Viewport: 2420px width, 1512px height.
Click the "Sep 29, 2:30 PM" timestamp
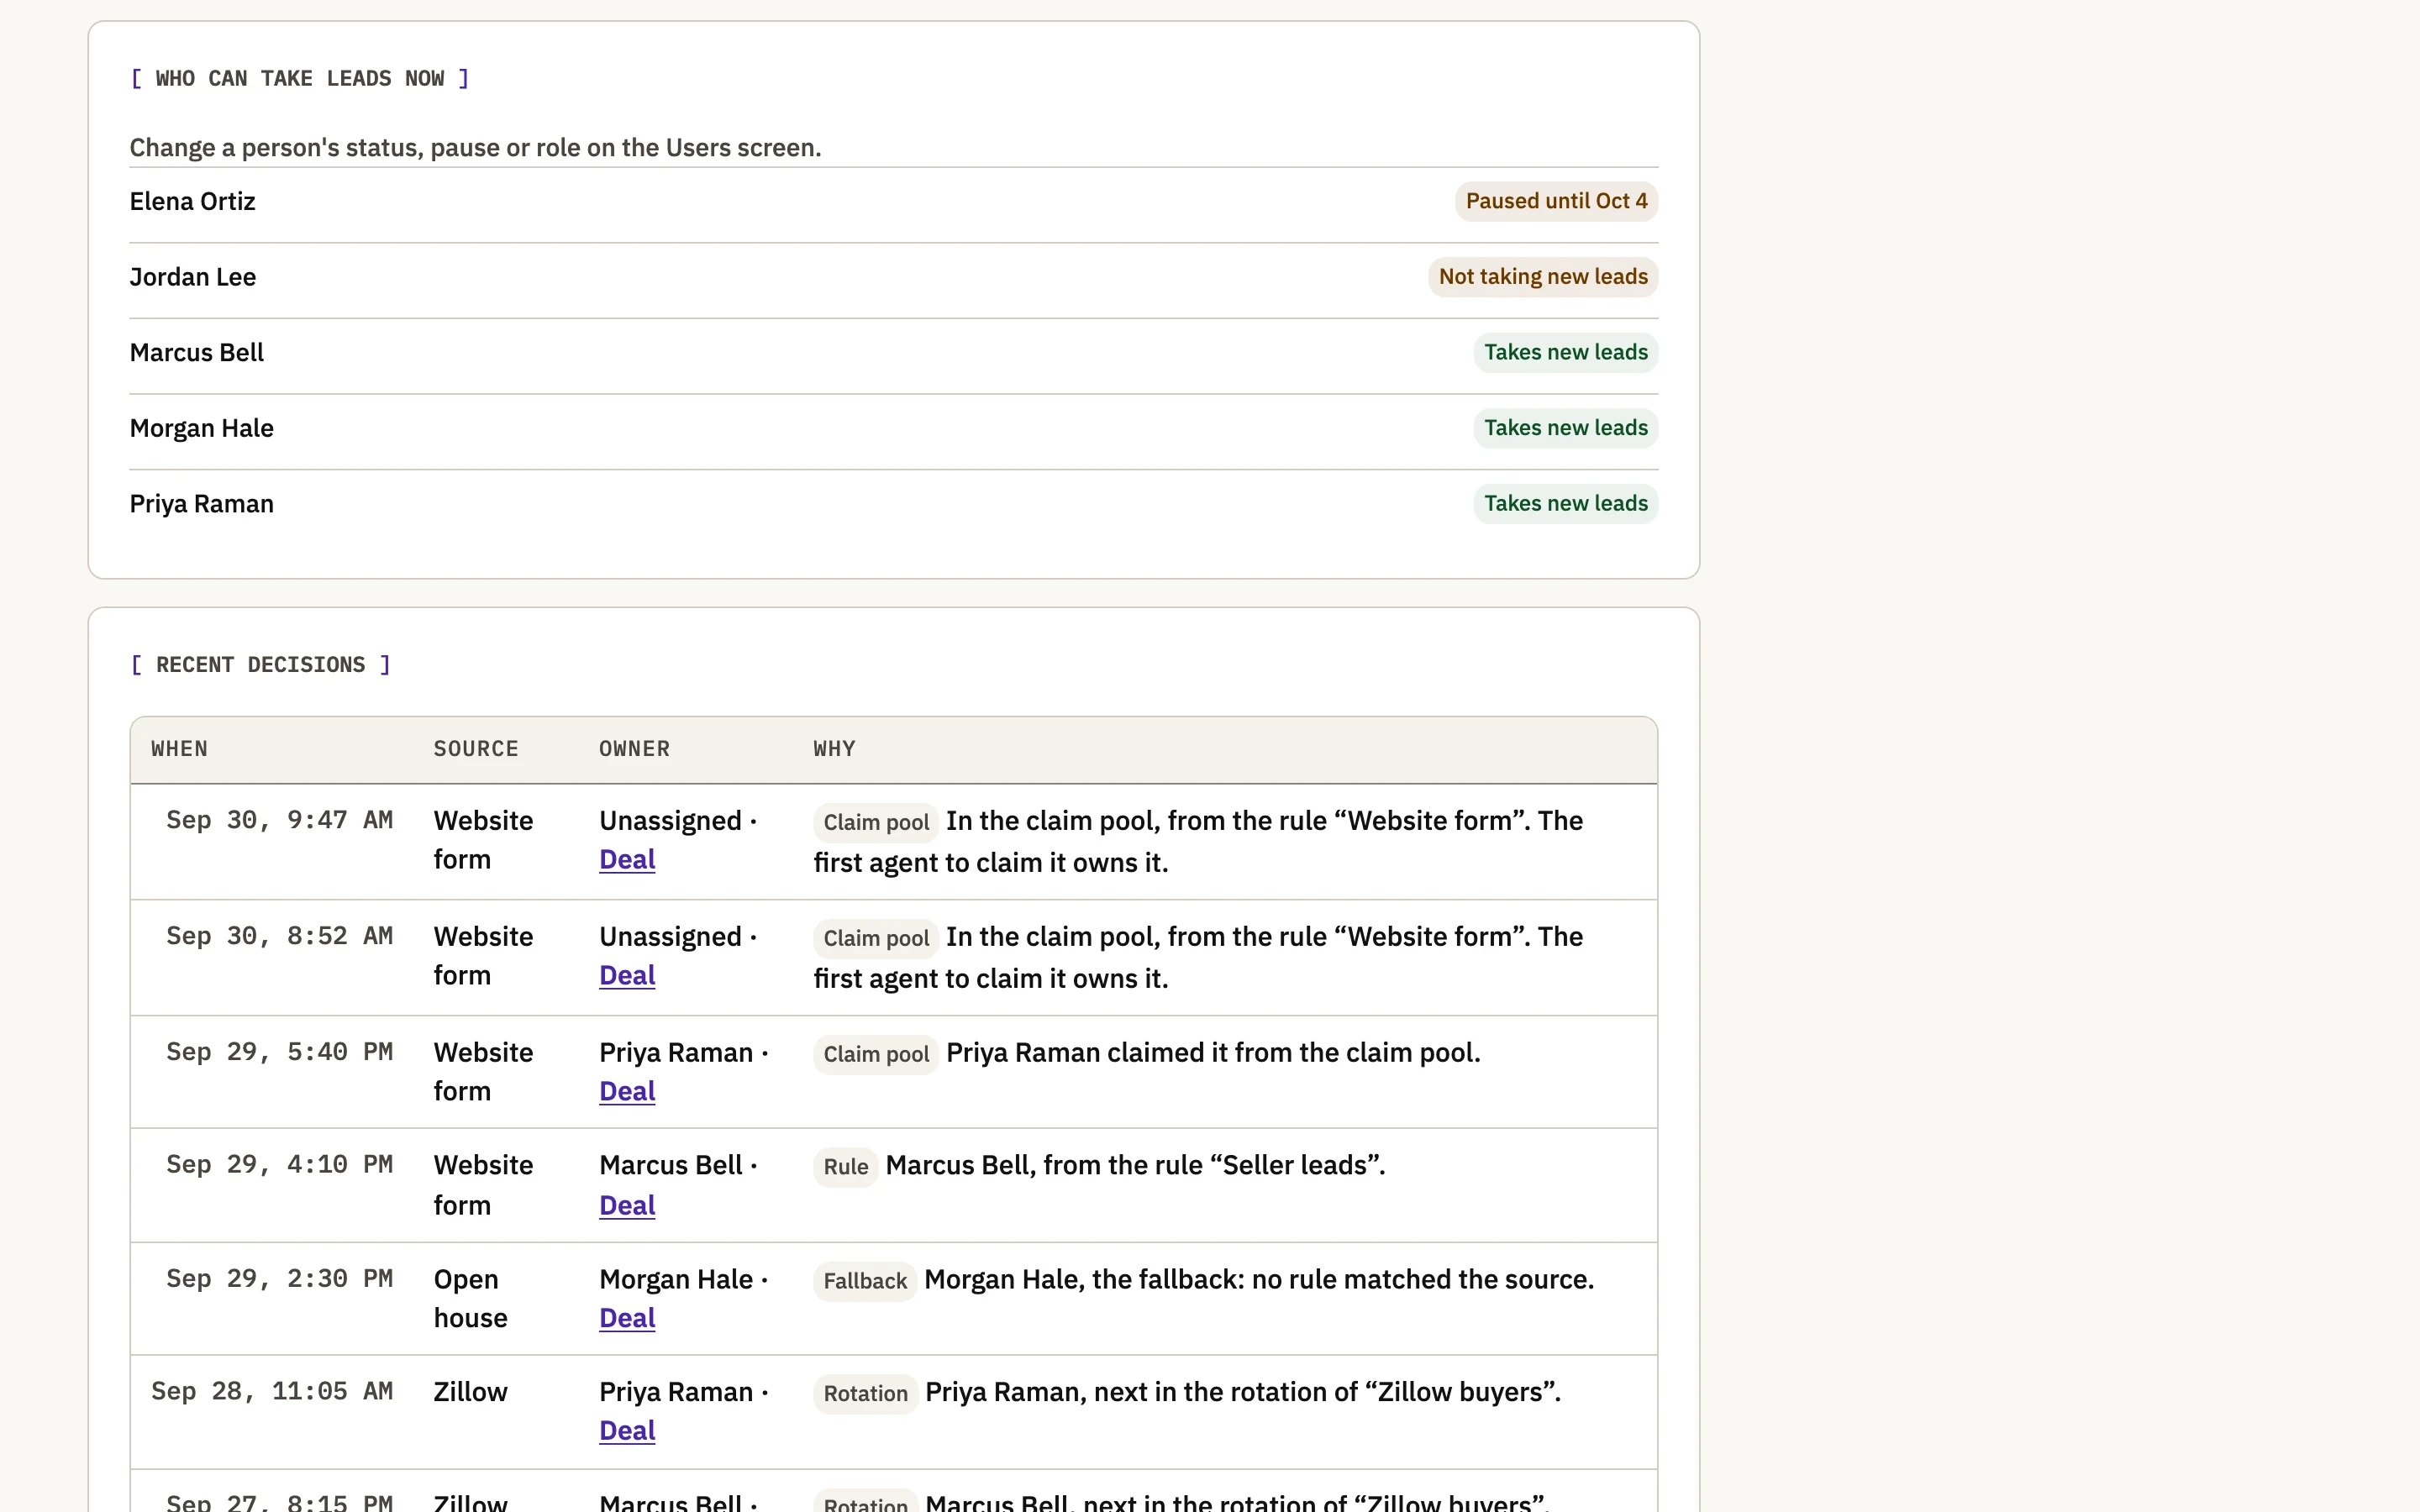[279, 1279]
